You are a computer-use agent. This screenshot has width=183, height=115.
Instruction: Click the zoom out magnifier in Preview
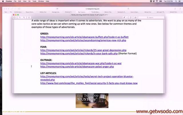pyautogui.click(x=20, y=17)
